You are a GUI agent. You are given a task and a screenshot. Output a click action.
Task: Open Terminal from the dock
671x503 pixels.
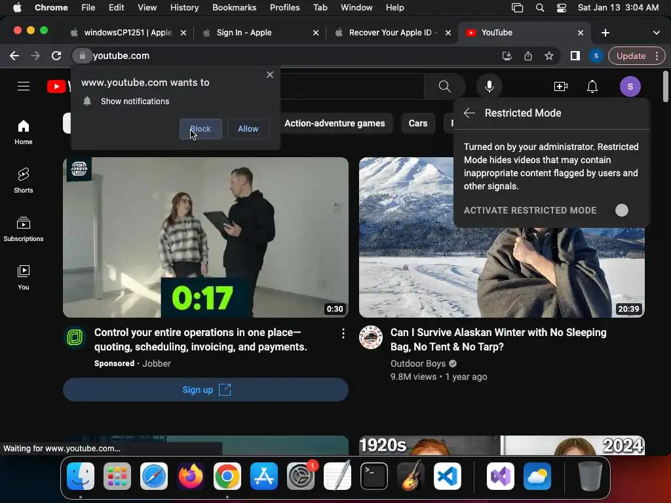point(374,476)
